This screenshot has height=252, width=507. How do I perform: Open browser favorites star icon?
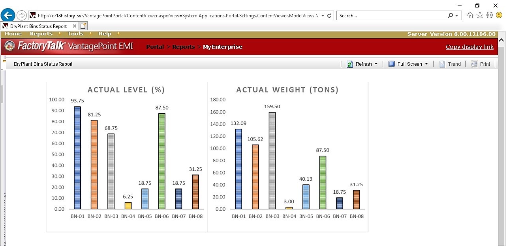pos(480,15)
